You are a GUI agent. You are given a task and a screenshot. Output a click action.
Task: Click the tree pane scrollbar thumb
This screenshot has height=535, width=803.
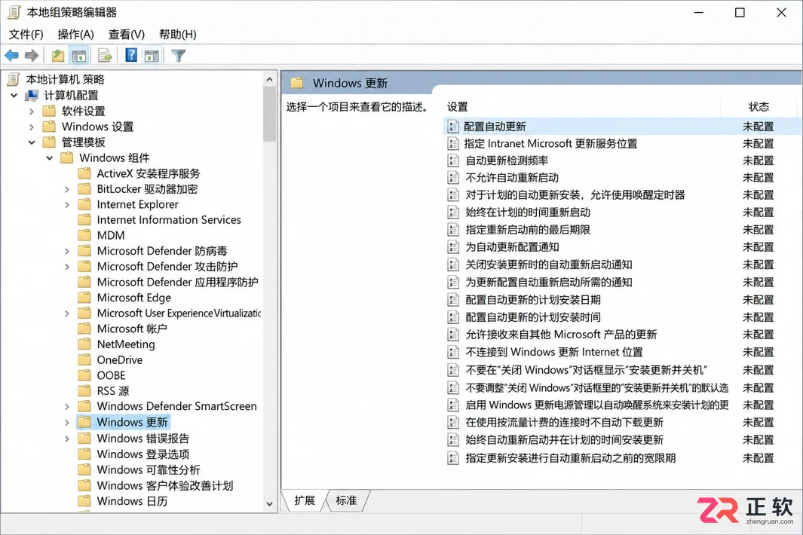pos(269,114)
